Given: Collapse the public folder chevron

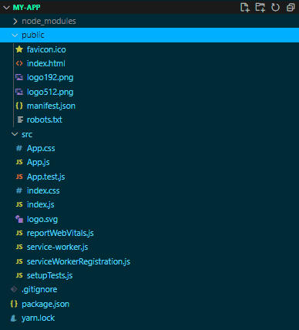Looking at the screenshot, I should pos(15,35).
